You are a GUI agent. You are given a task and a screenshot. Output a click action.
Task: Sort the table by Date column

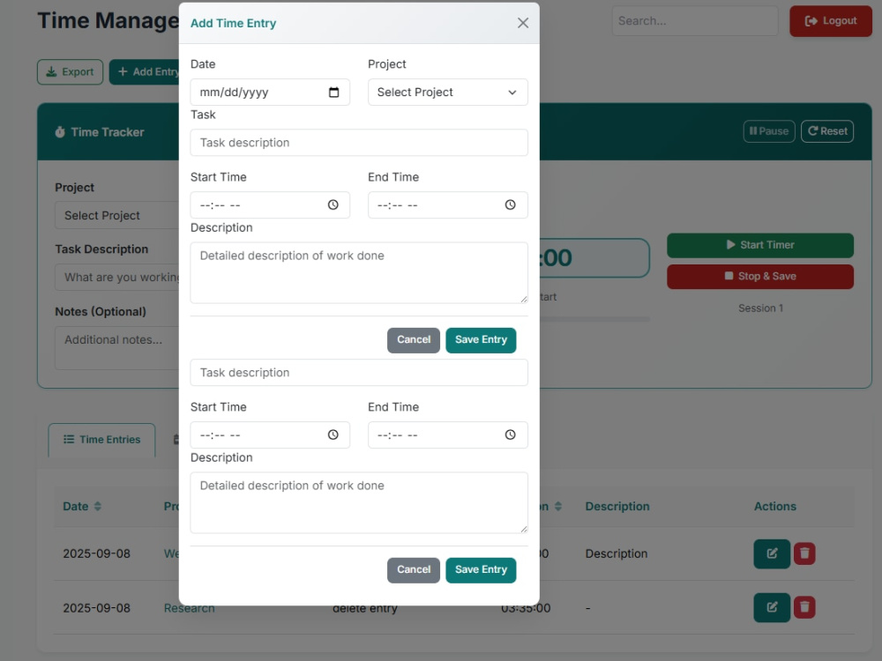(82, 507)
